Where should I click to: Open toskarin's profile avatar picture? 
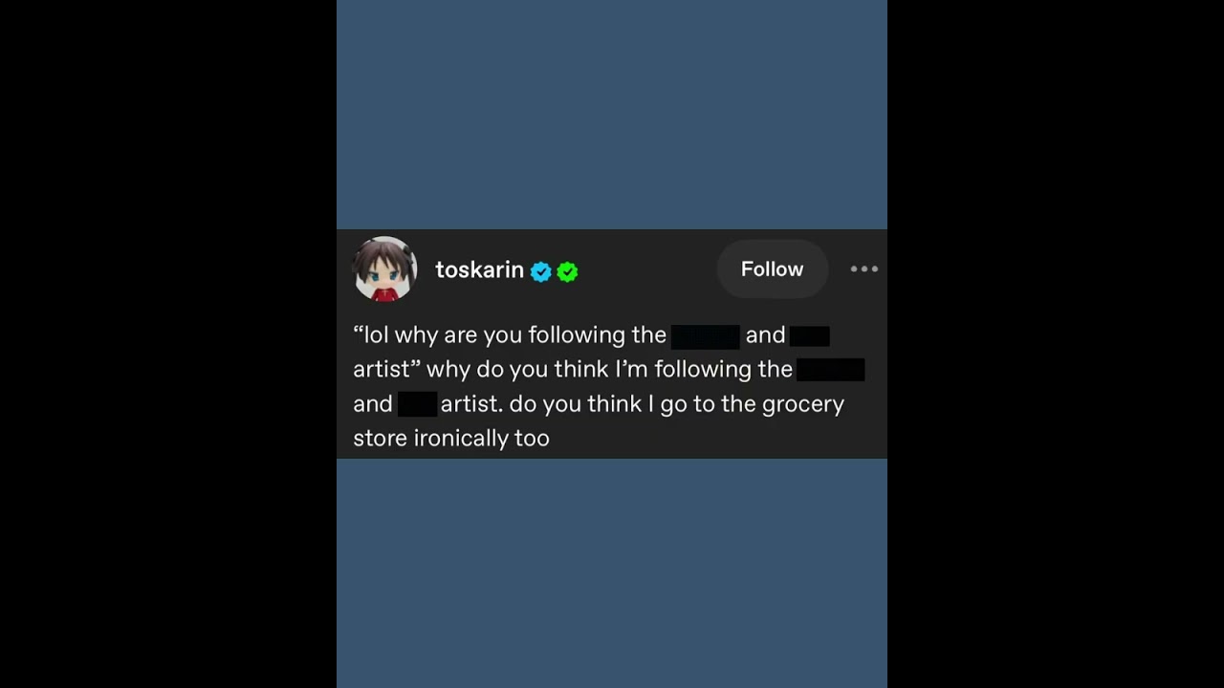pyautogui.click(x=385, y=269)
